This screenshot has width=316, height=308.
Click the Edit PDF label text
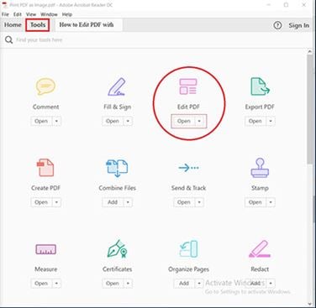pyautogui.click(x=188, y=107)
